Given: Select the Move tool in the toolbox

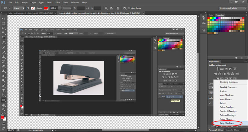Looking at the screenshot, I should pyautogui.click(x=3, y=19).
